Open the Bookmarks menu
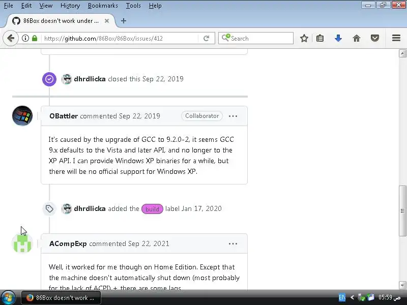The image size is (407, 305). pyautogui.click(x=103, y=6)
